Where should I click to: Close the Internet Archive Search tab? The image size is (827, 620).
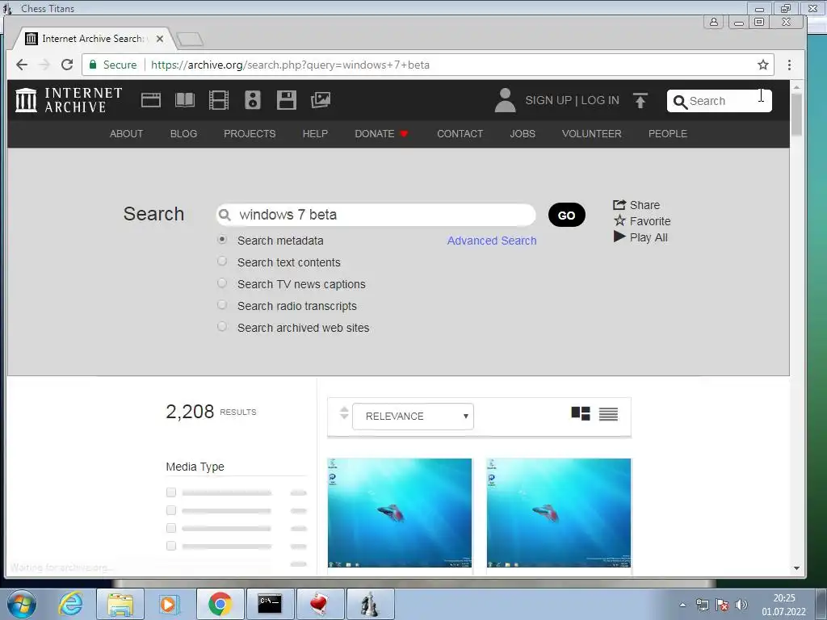(x=160, y=39)
